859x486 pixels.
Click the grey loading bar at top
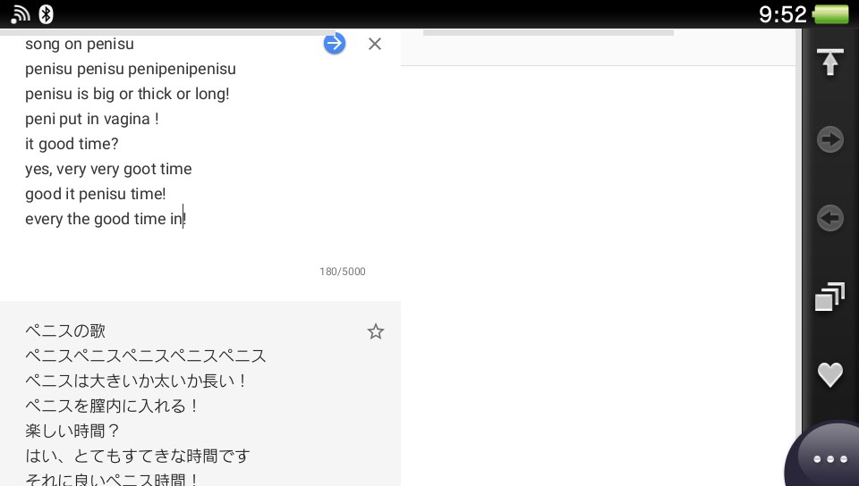[548, 33]
